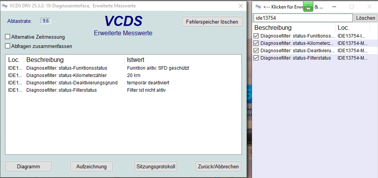The height and width of the screenshot is (178, 378).
Task: Minimize the measurement selection window
Action: [x=334, y=7]
